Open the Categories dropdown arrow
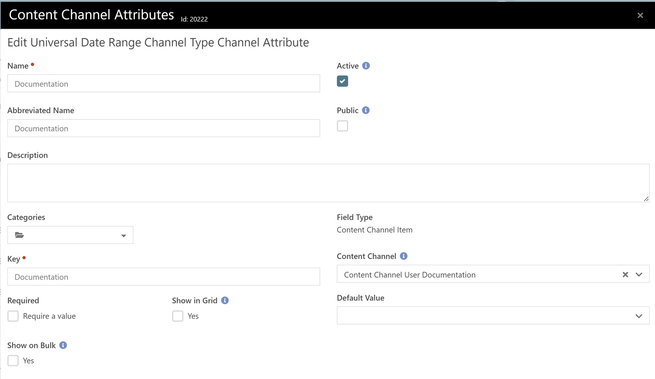This screenshot has width=655, height=379. 124,235
